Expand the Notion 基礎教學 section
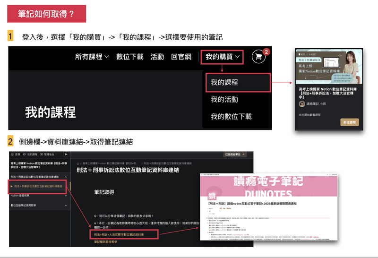 pos(66,195)
